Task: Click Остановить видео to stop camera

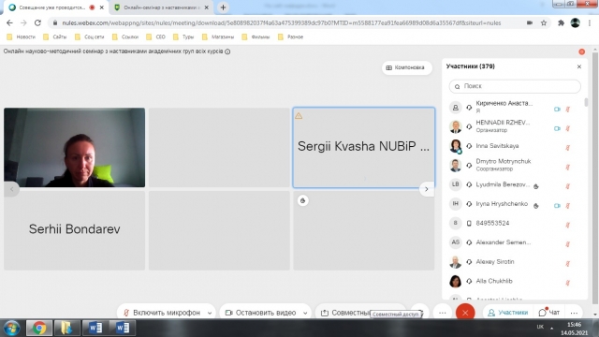Action: pos(260,313)
